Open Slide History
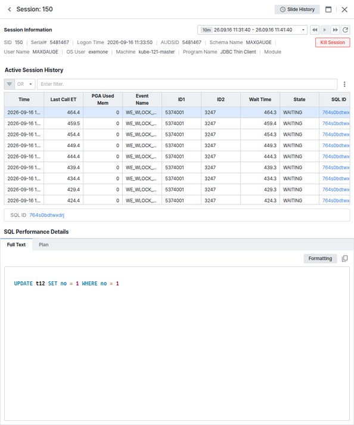Image resolution: width=354 pixels, height=425 pixels. point(297,9)
